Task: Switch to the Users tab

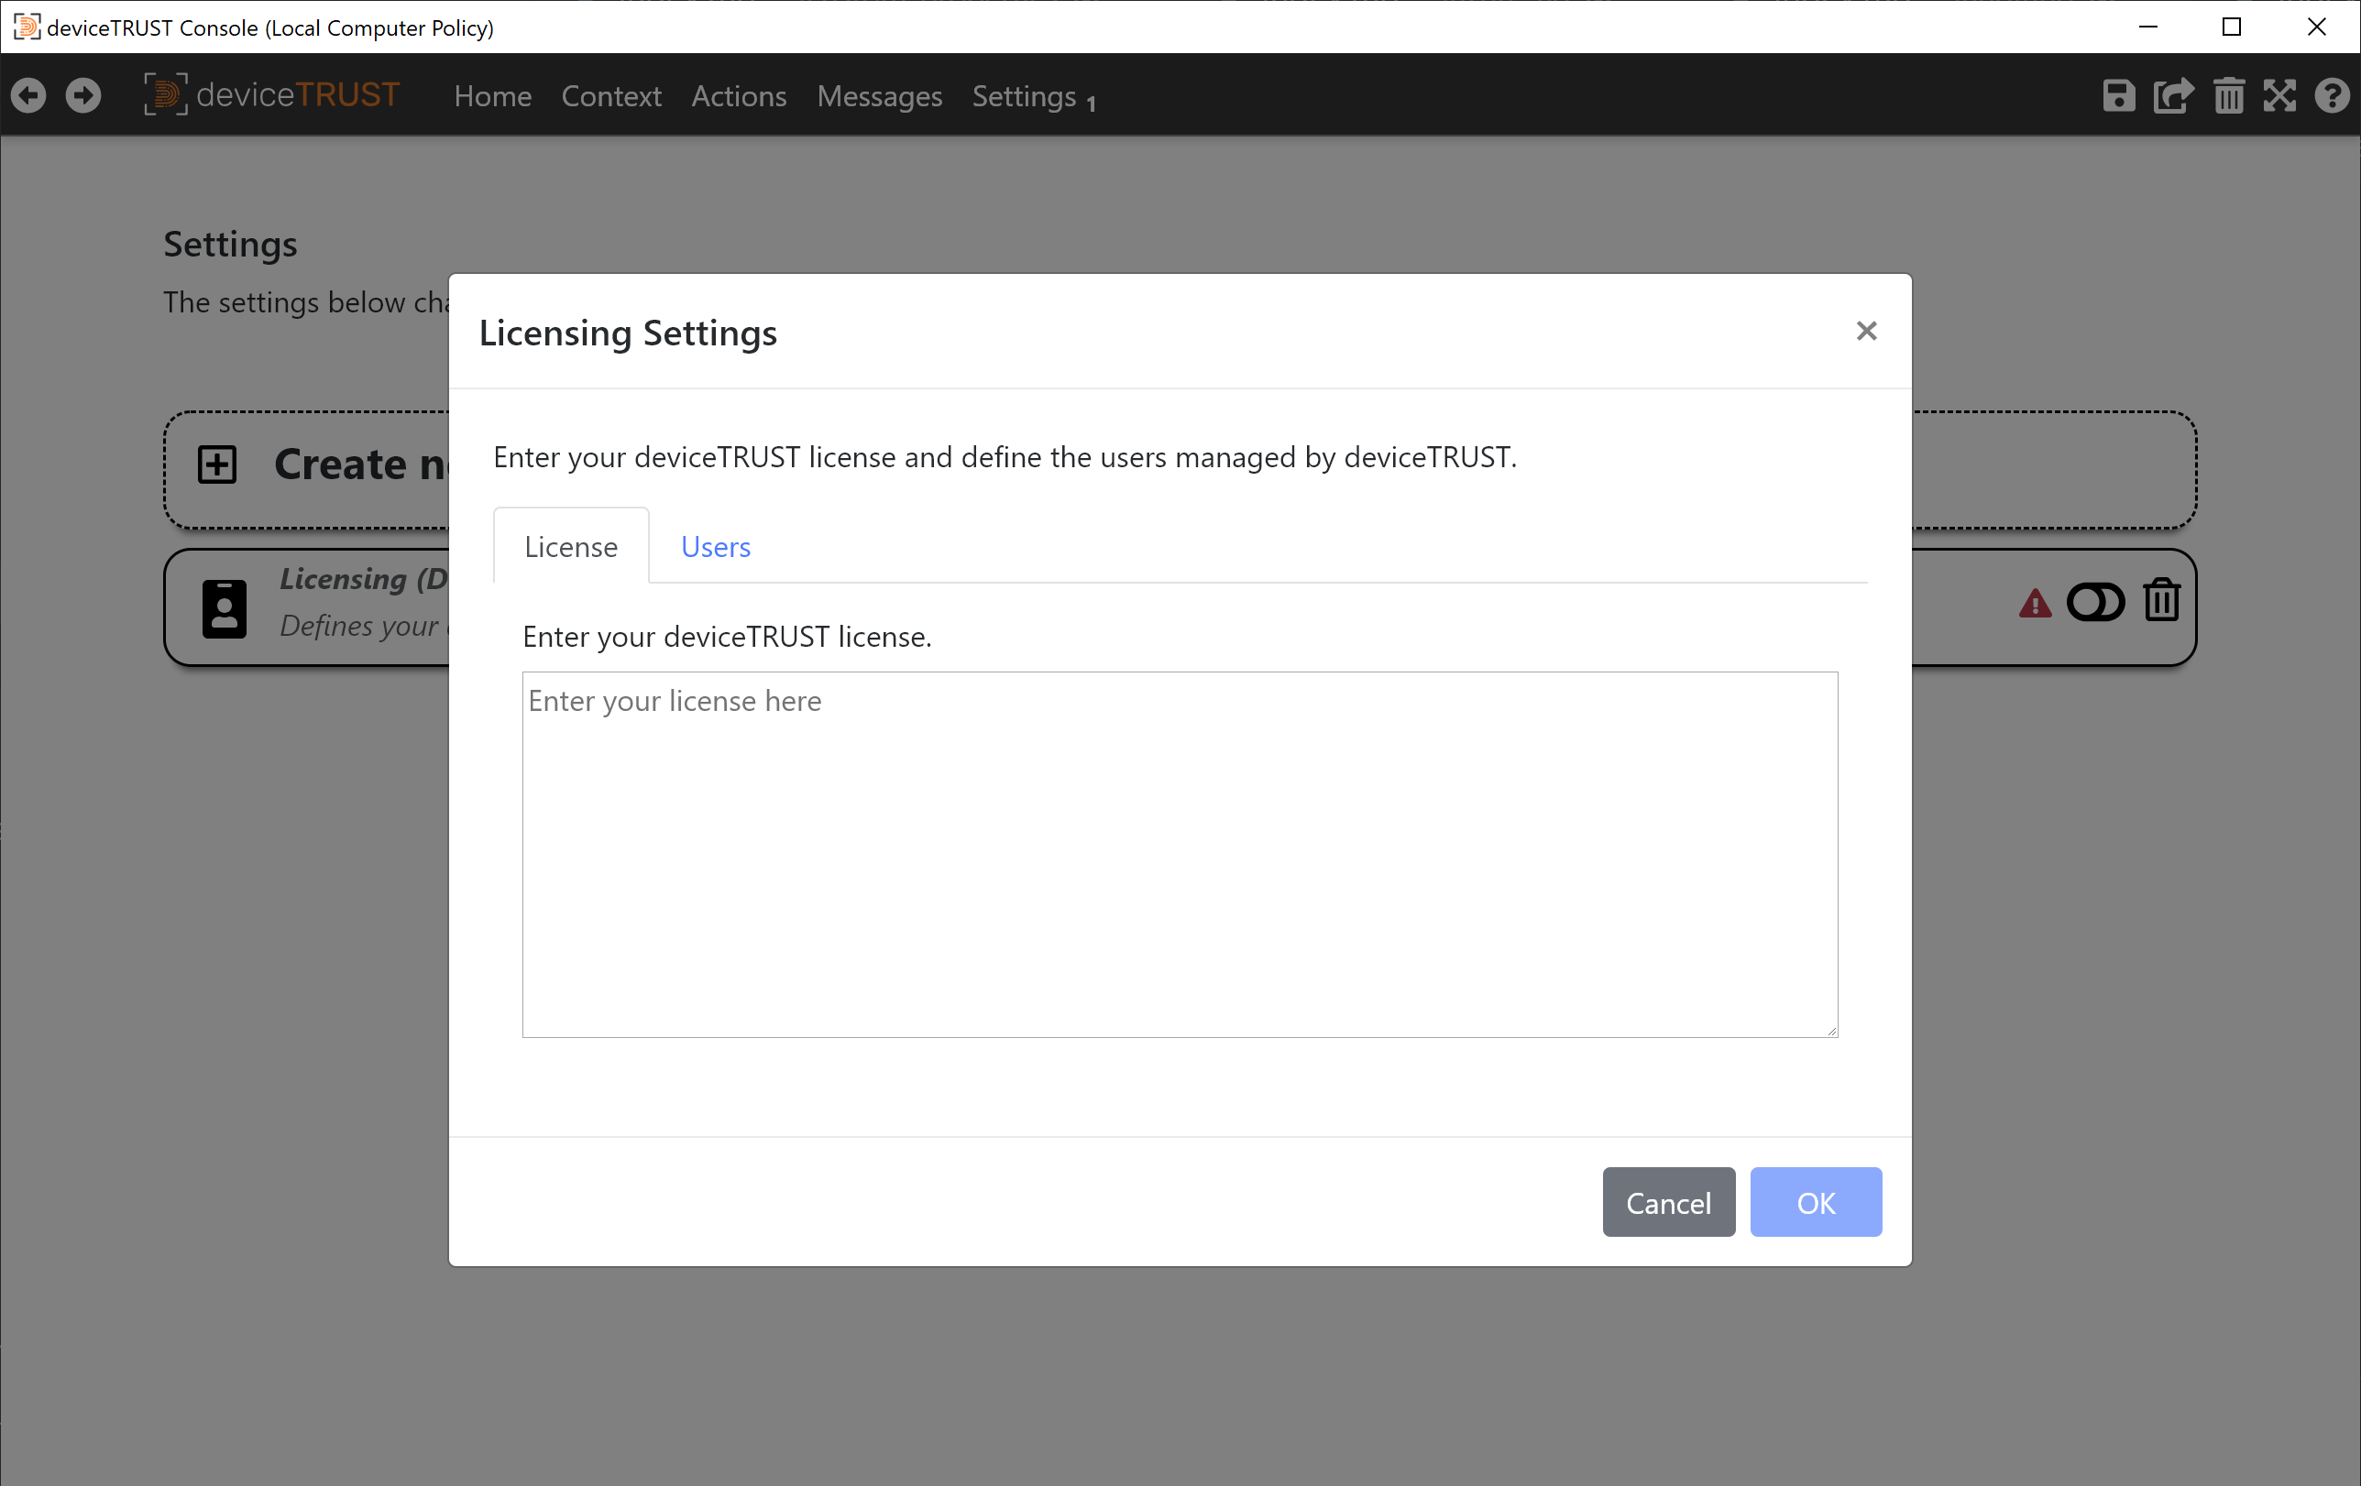Action: click(715, 546)
